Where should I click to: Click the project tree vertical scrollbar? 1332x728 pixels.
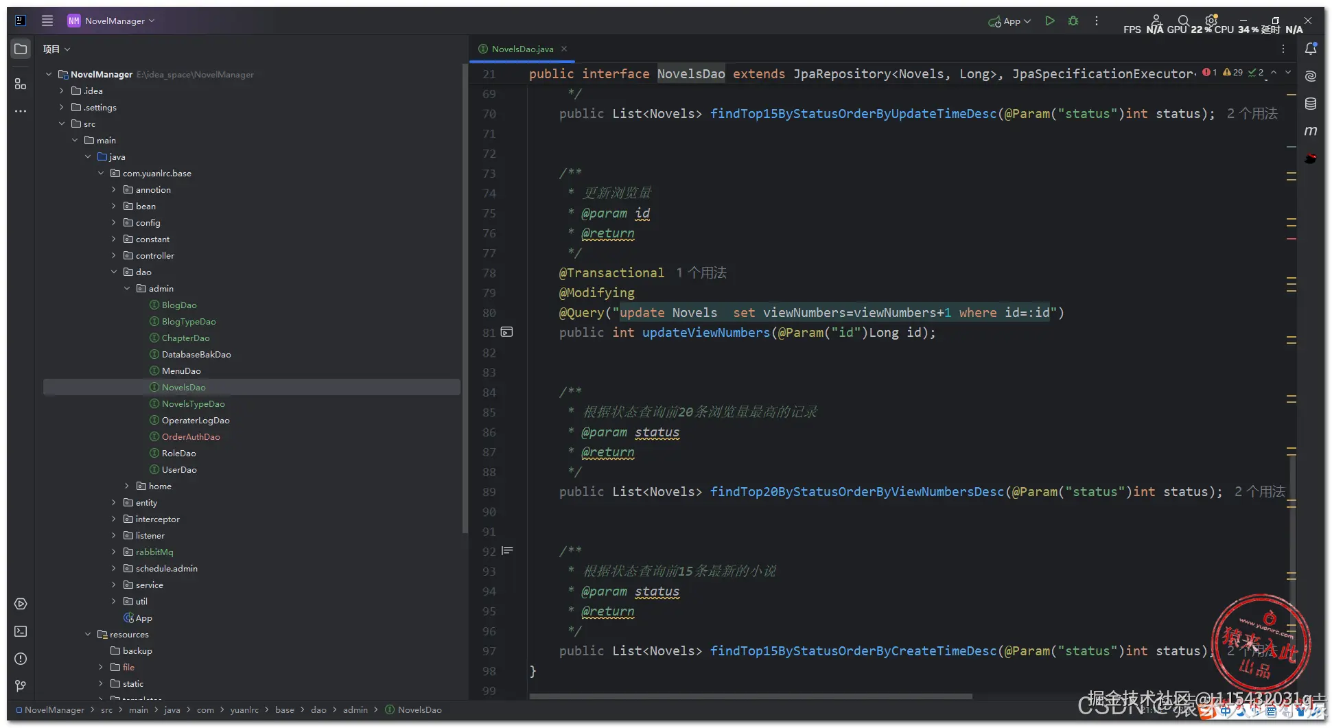465,298
